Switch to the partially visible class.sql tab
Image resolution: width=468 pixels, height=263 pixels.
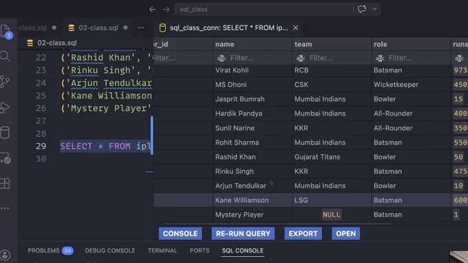37,28
